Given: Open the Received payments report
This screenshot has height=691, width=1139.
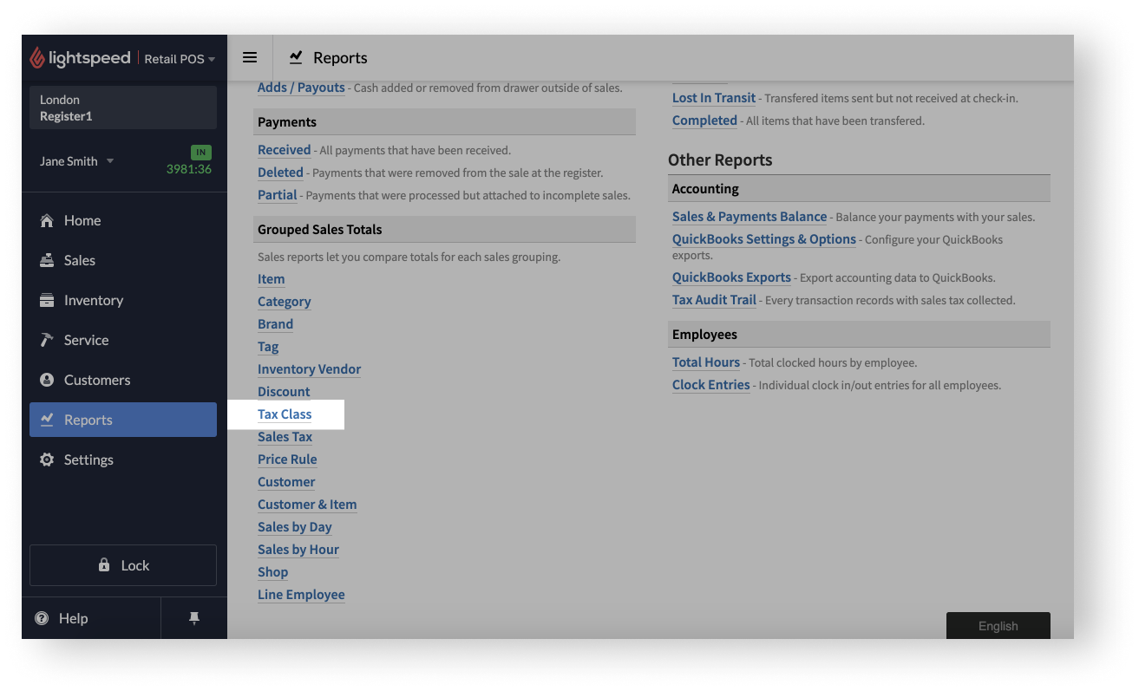Looking at the screenshot, I should [x=284, y=150].
